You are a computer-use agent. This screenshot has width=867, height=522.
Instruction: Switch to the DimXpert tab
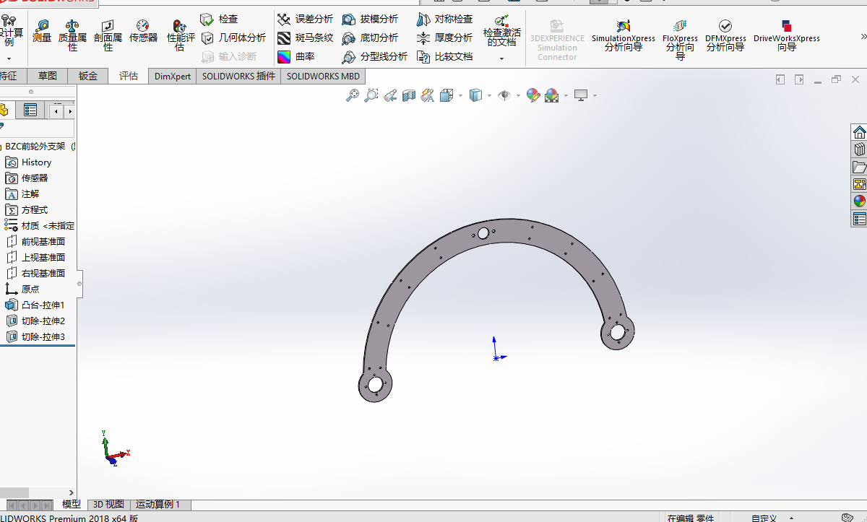click(172, 76)
